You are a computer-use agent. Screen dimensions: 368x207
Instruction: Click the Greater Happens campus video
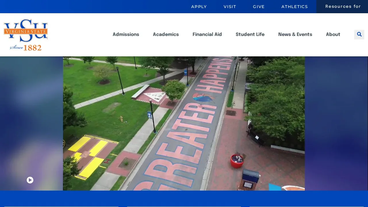point(184,124)
